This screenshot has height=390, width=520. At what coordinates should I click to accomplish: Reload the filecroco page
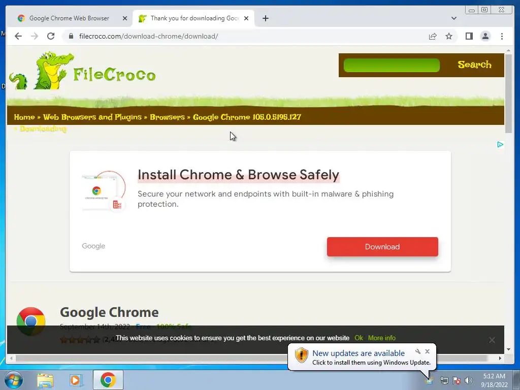point(51,36)
